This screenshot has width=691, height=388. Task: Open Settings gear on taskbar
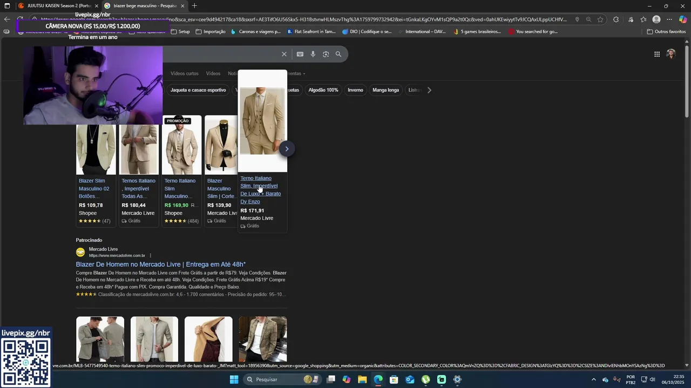(457, 379)
